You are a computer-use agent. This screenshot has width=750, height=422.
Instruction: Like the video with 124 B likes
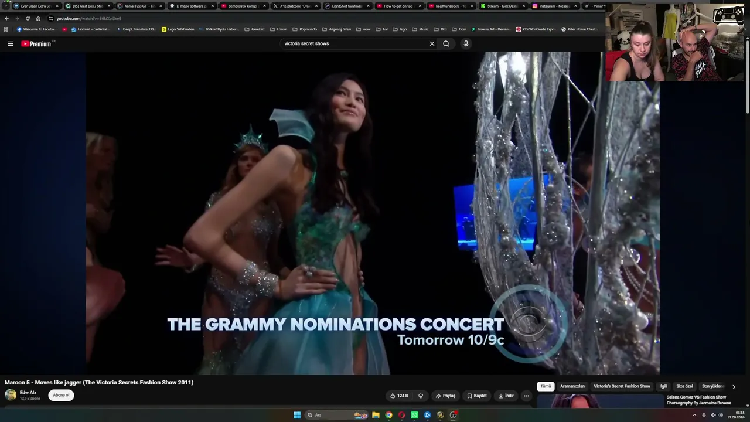(x=399, y=396)
